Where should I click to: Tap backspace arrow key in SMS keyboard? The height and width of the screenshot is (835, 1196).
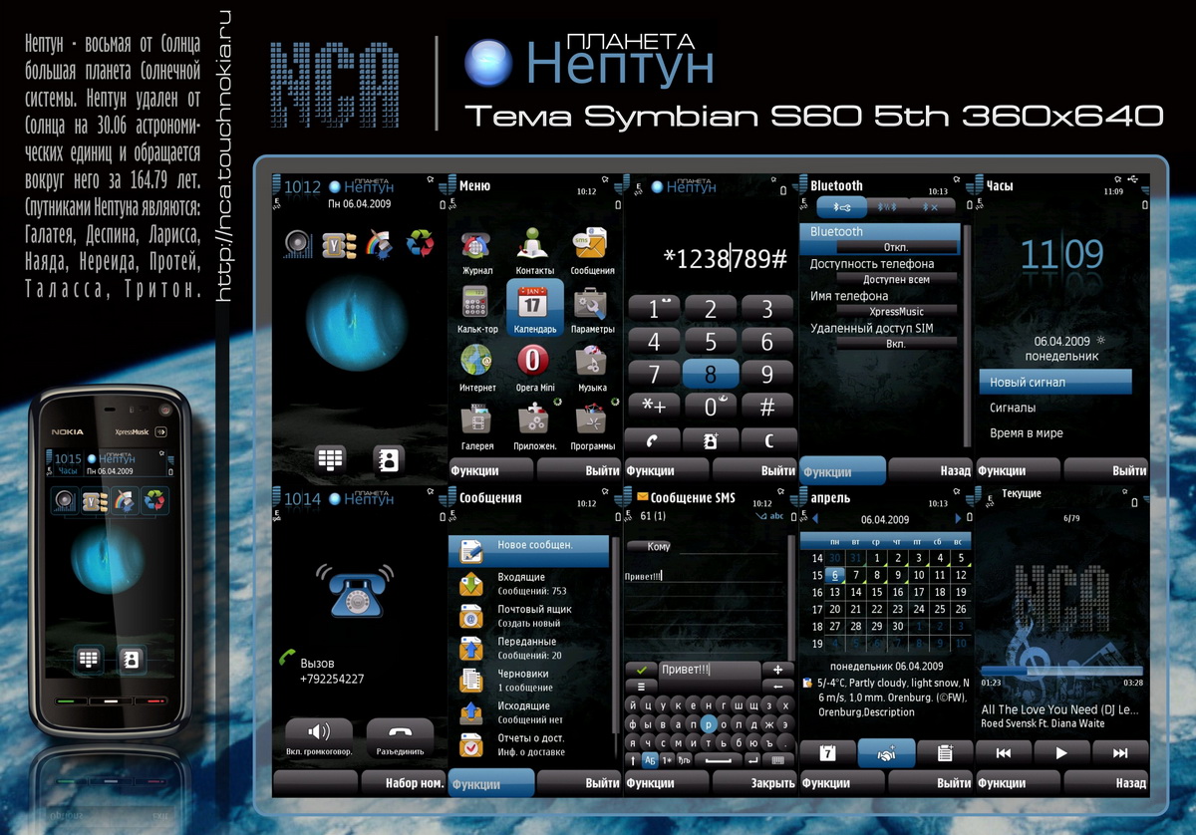(x=777, y=687)
